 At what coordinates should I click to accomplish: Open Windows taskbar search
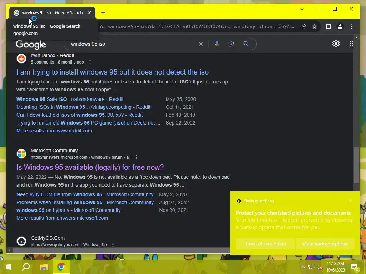pos(26,267)
